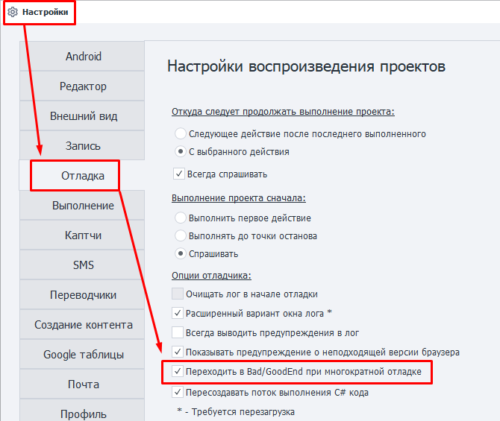Viewport: 500px width, 421px height.
Task: Select 'Выполнить первое действие' radio option
Action: pyautogui.click(x=180, y=218)
